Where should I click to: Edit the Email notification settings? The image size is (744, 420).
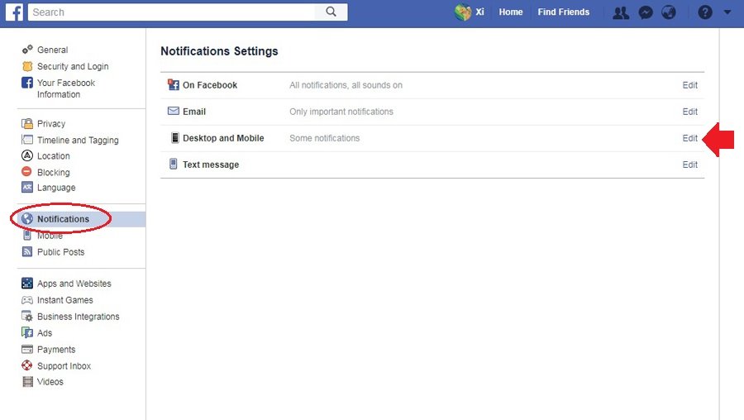pyautogui.click(x=689, y=112)
